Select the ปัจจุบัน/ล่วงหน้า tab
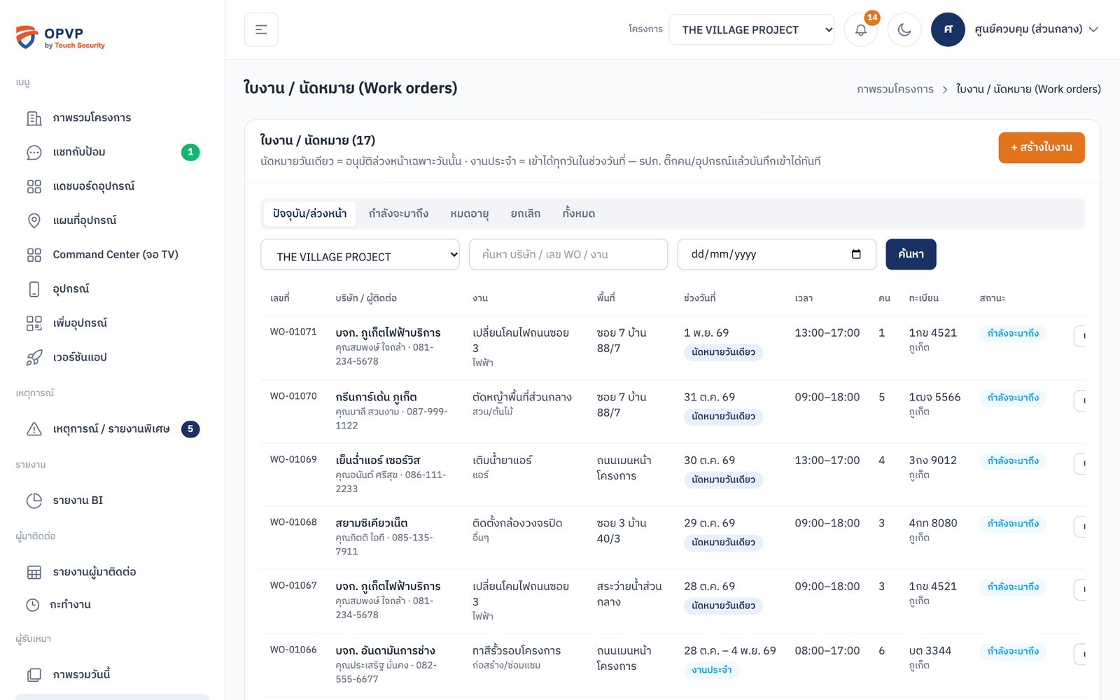This screenshot has height=700, width=1120. 310,213
